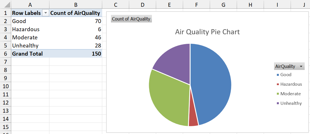Select the row 6 header
The width and height of the screenshot is (310, 134).
[5, 54]
